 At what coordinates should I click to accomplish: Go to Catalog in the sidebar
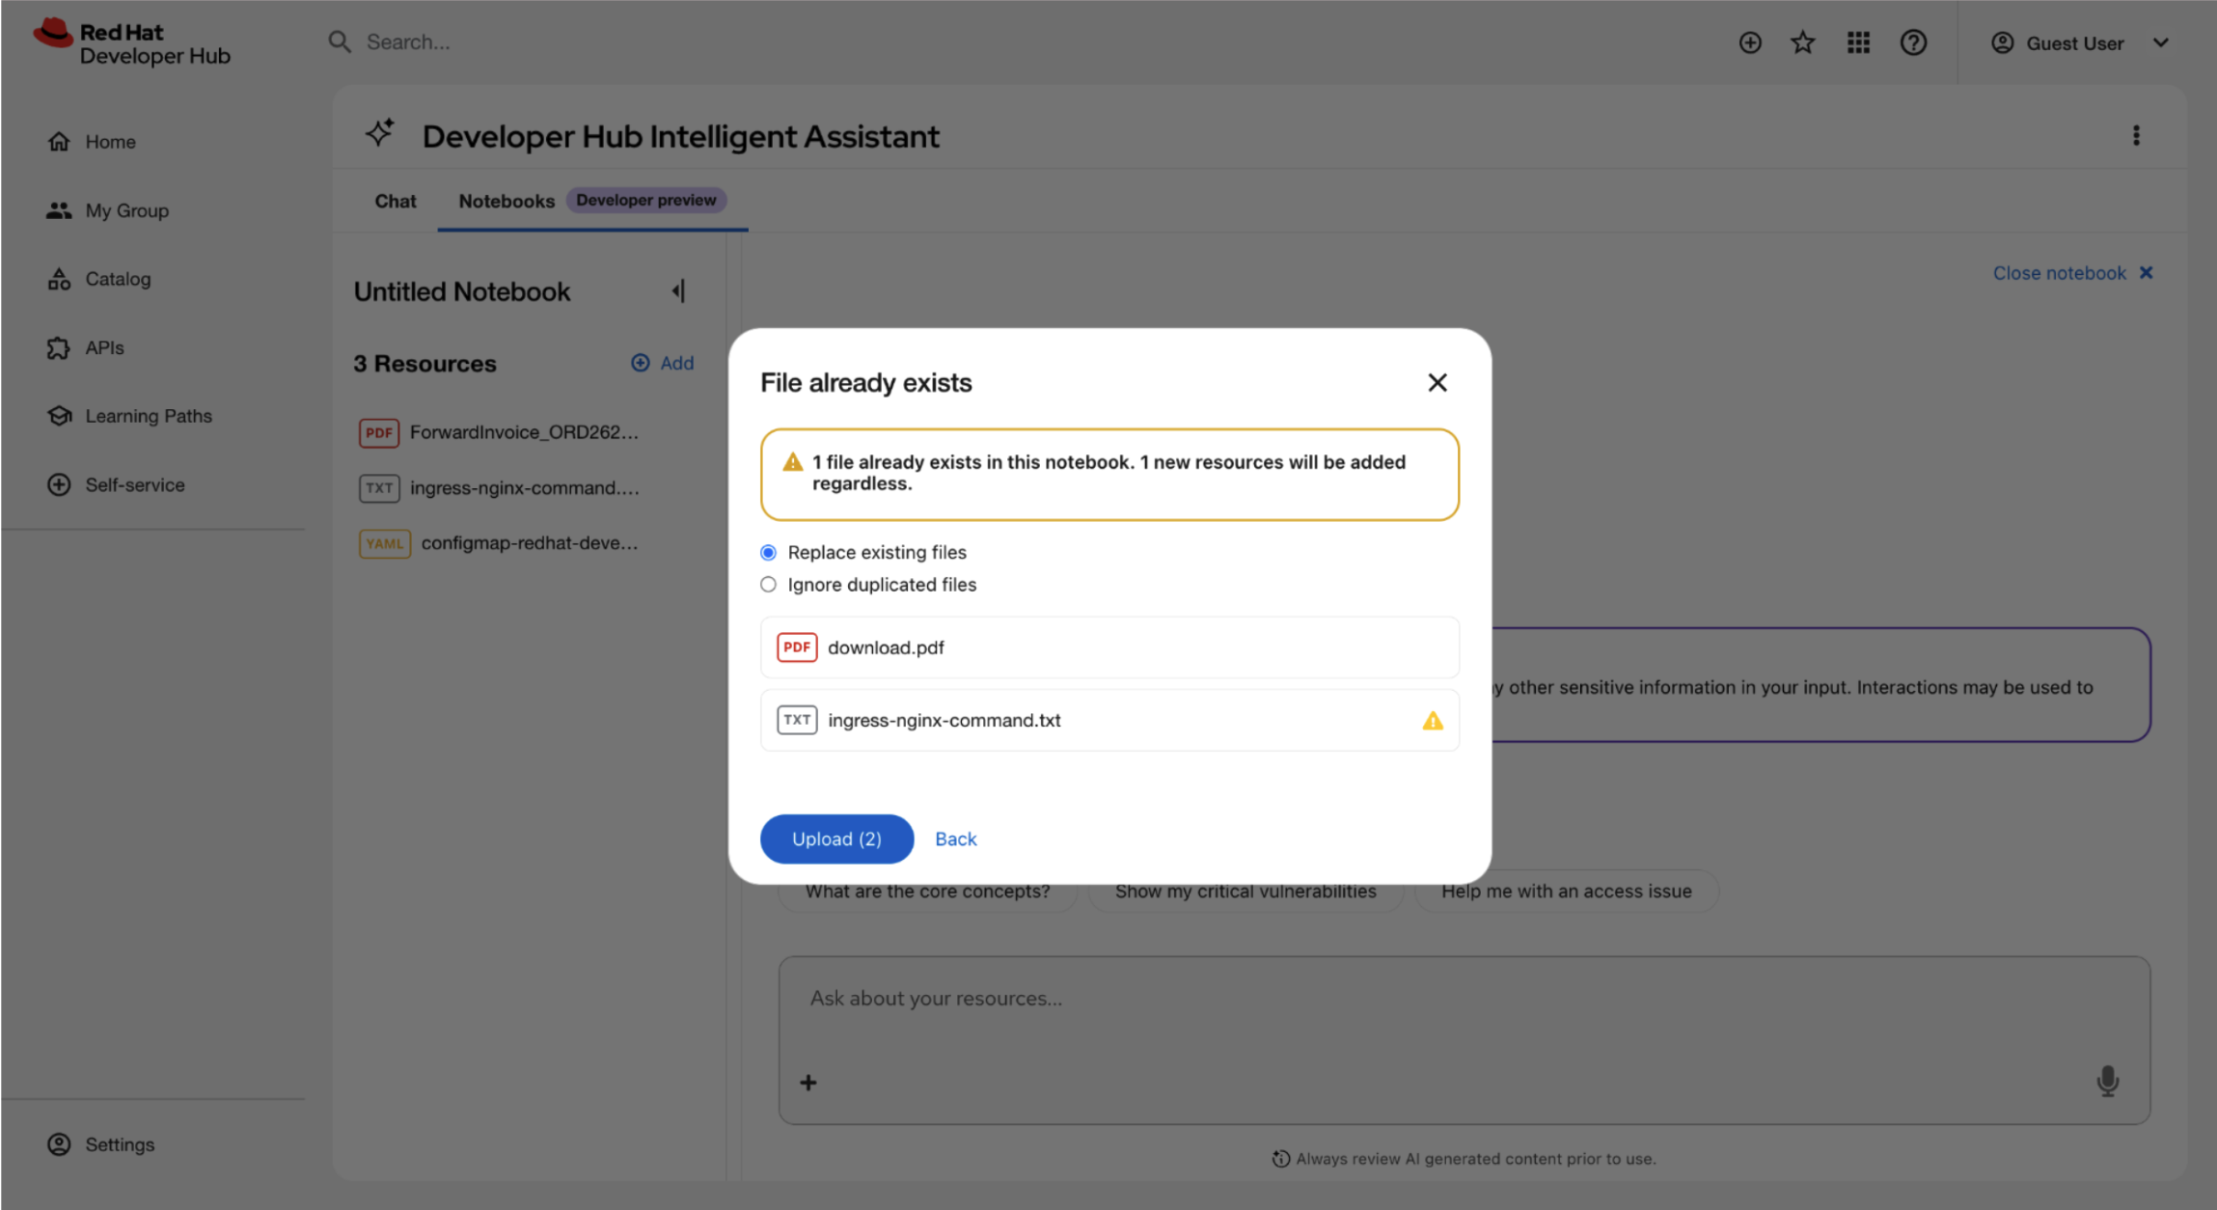(x=99, y=279)
